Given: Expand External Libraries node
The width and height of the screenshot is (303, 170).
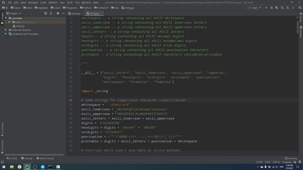Looking at the screenshot, I should pos(6,30).
